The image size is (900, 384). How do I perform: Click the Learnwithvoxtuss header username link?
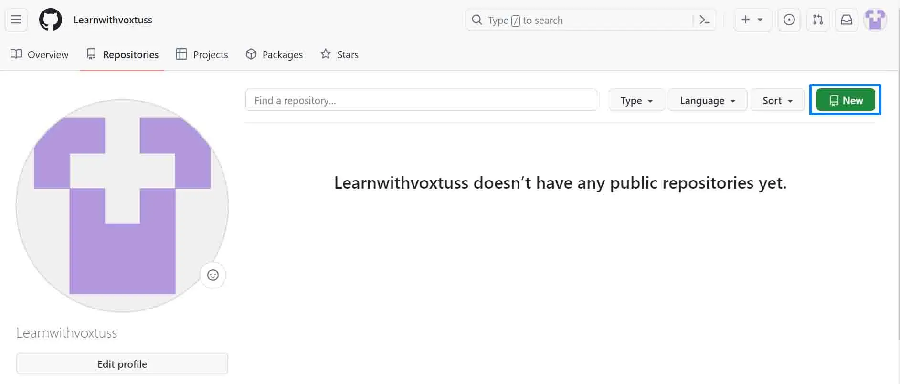point(113,20)
